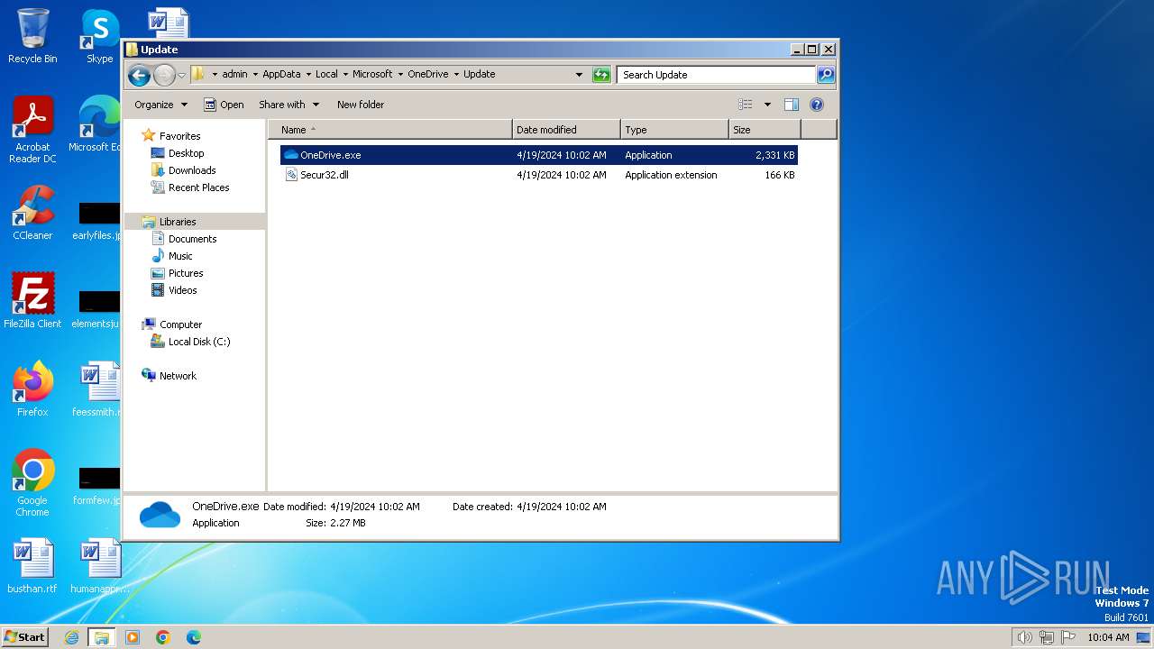The image size is (1154, 649).
Task: Open Skype desktop shortcut
Action: click(99, 36)
